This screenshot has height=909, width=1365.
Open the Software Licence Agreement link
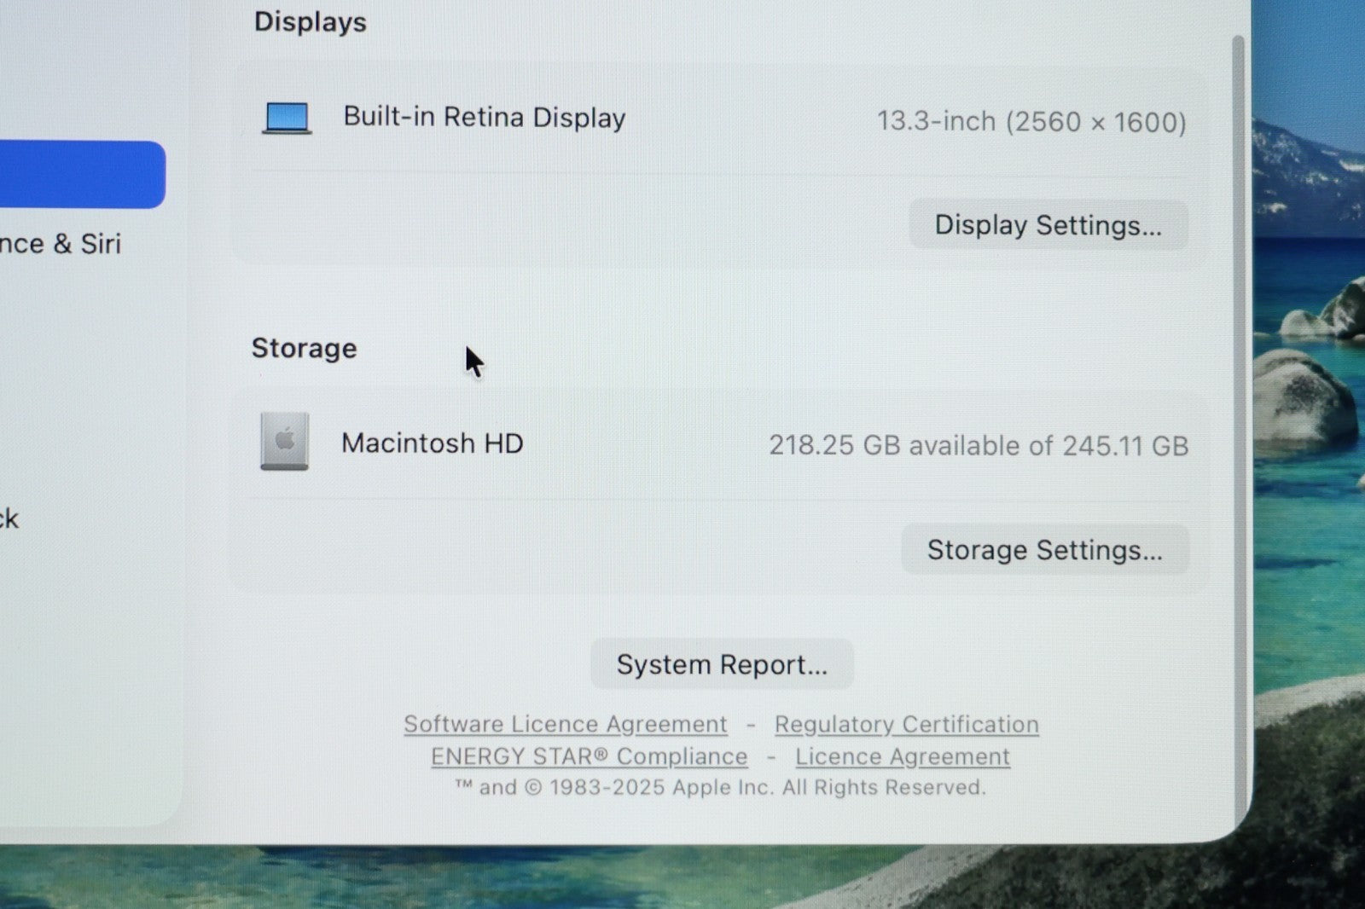(565, 724)
